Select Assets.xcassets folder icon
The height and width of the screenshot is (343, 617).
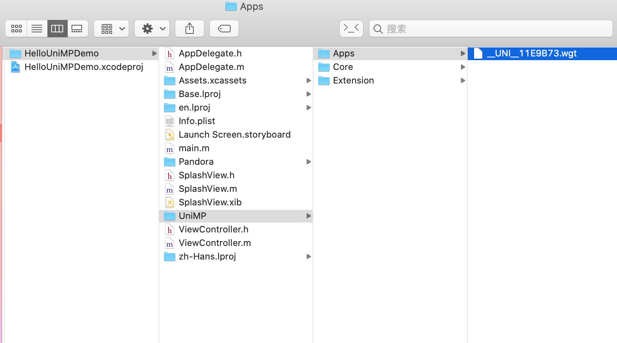(170, 80)
